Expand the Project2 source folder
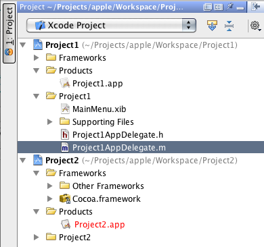This screenshot has width=264, height=247. (x=36, y=238)
